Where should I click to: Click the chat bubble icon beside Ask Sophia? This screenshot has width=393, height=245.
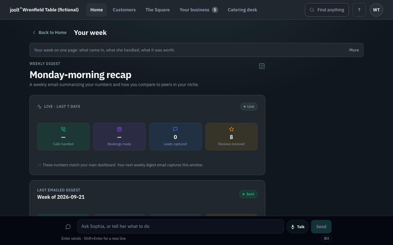pyautogui.click(x=68, y=227)
